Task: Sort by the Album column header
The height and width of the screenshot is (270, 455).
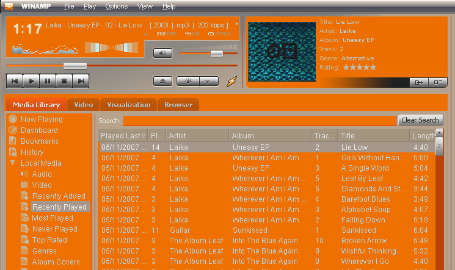Action: pos(270,135)
